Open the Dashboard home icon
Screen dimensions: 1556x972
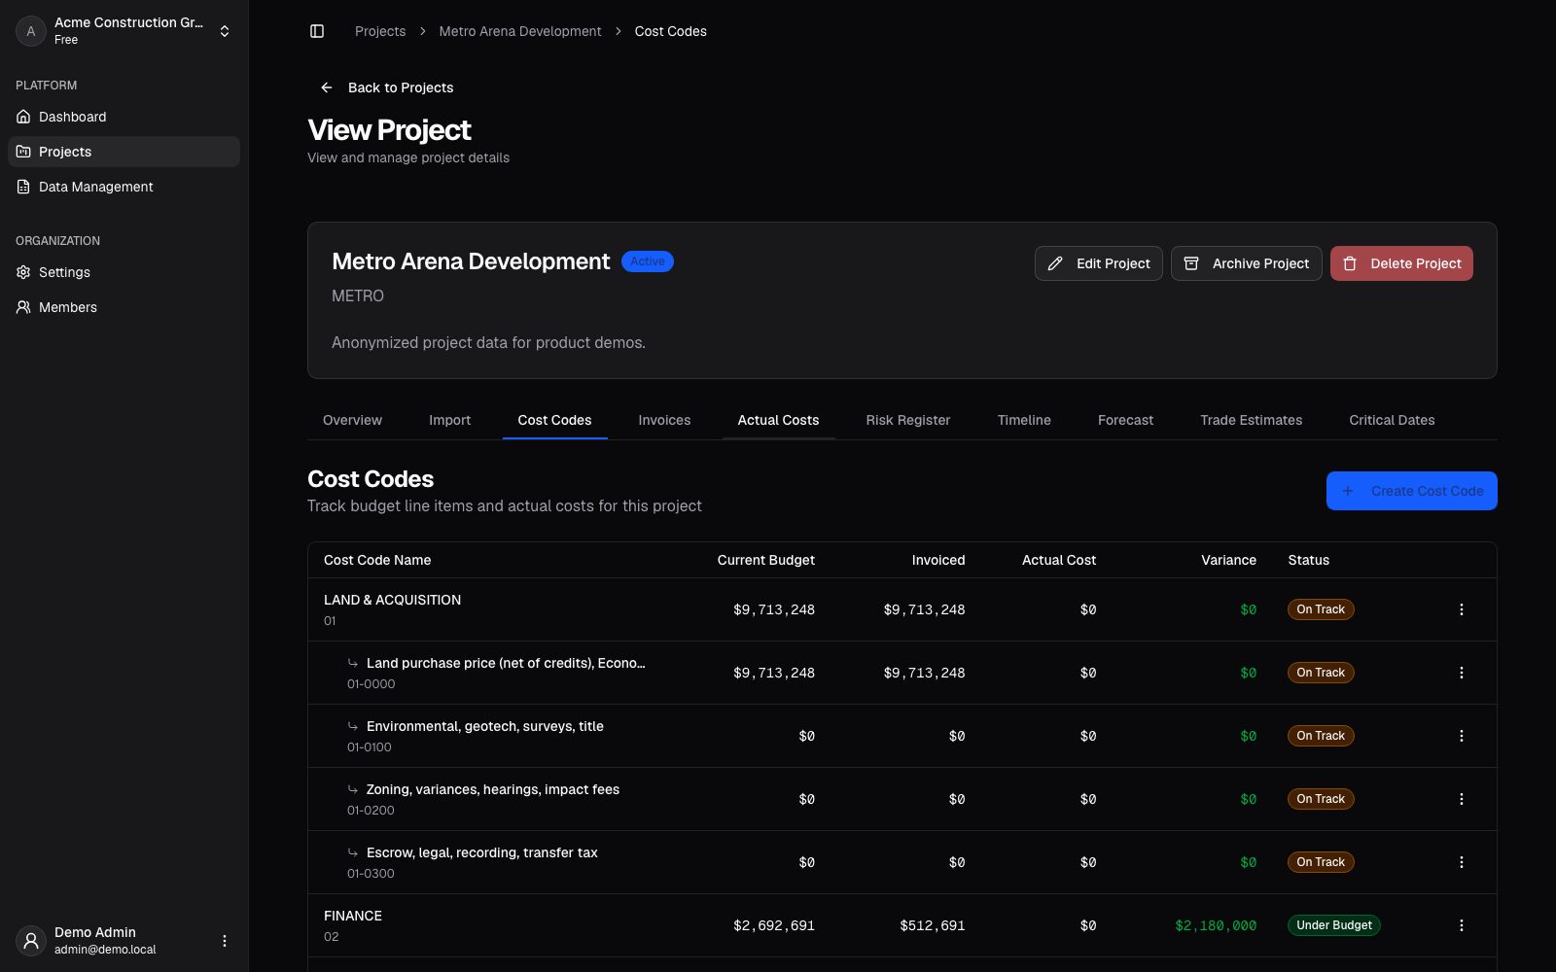(x=23, y=117)
